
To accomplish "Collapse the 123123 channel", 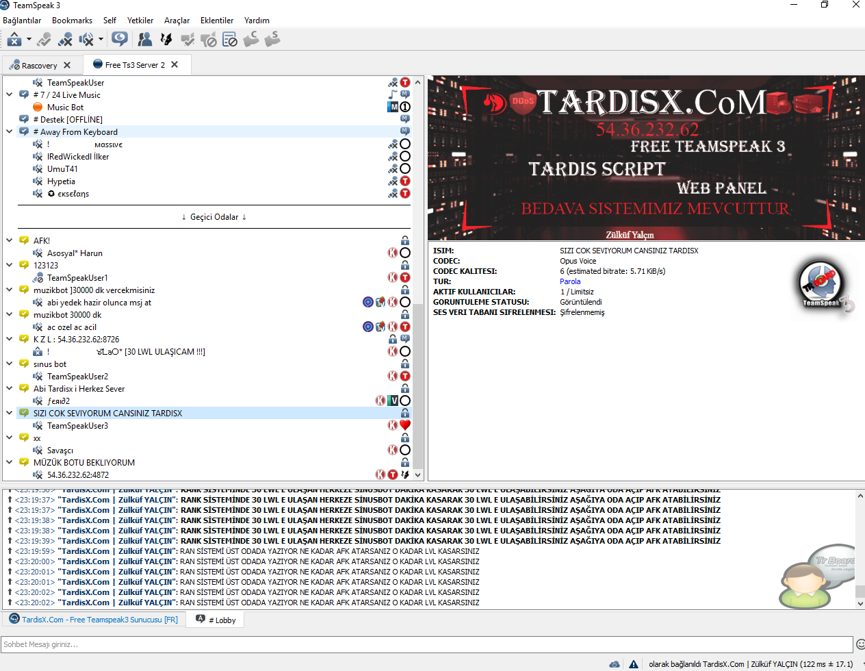I will (x=10, y=265).
